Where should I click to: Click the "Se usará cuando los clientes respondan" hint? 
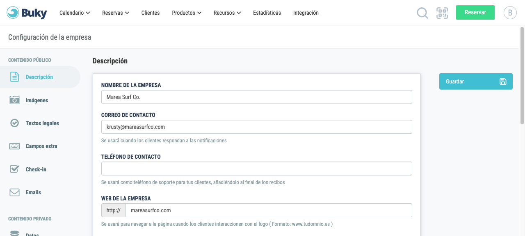[164, 140]
